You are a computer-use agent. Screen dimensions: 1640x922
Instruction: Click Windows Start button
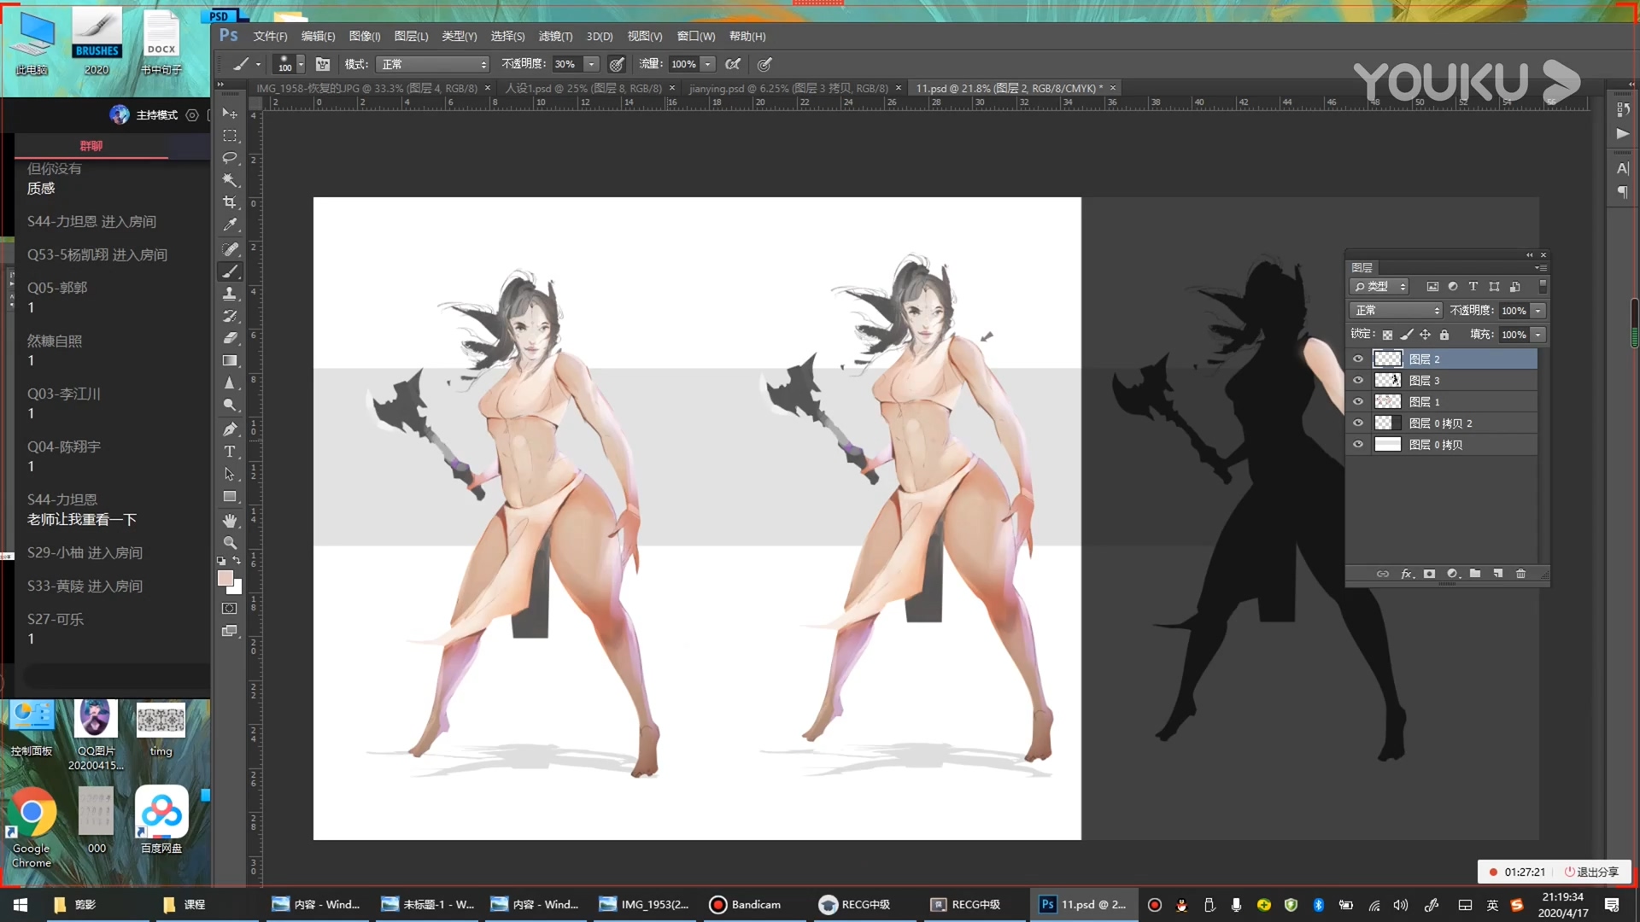coord(20,904)
